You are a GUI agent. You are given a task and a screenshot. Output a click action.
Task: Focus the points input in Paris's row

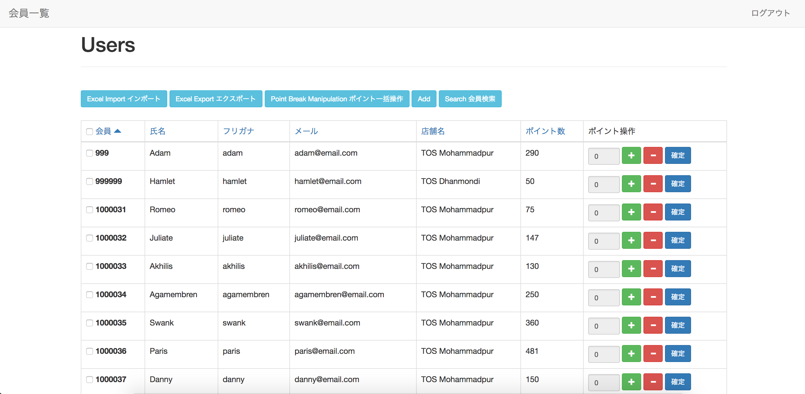(604, 354)
